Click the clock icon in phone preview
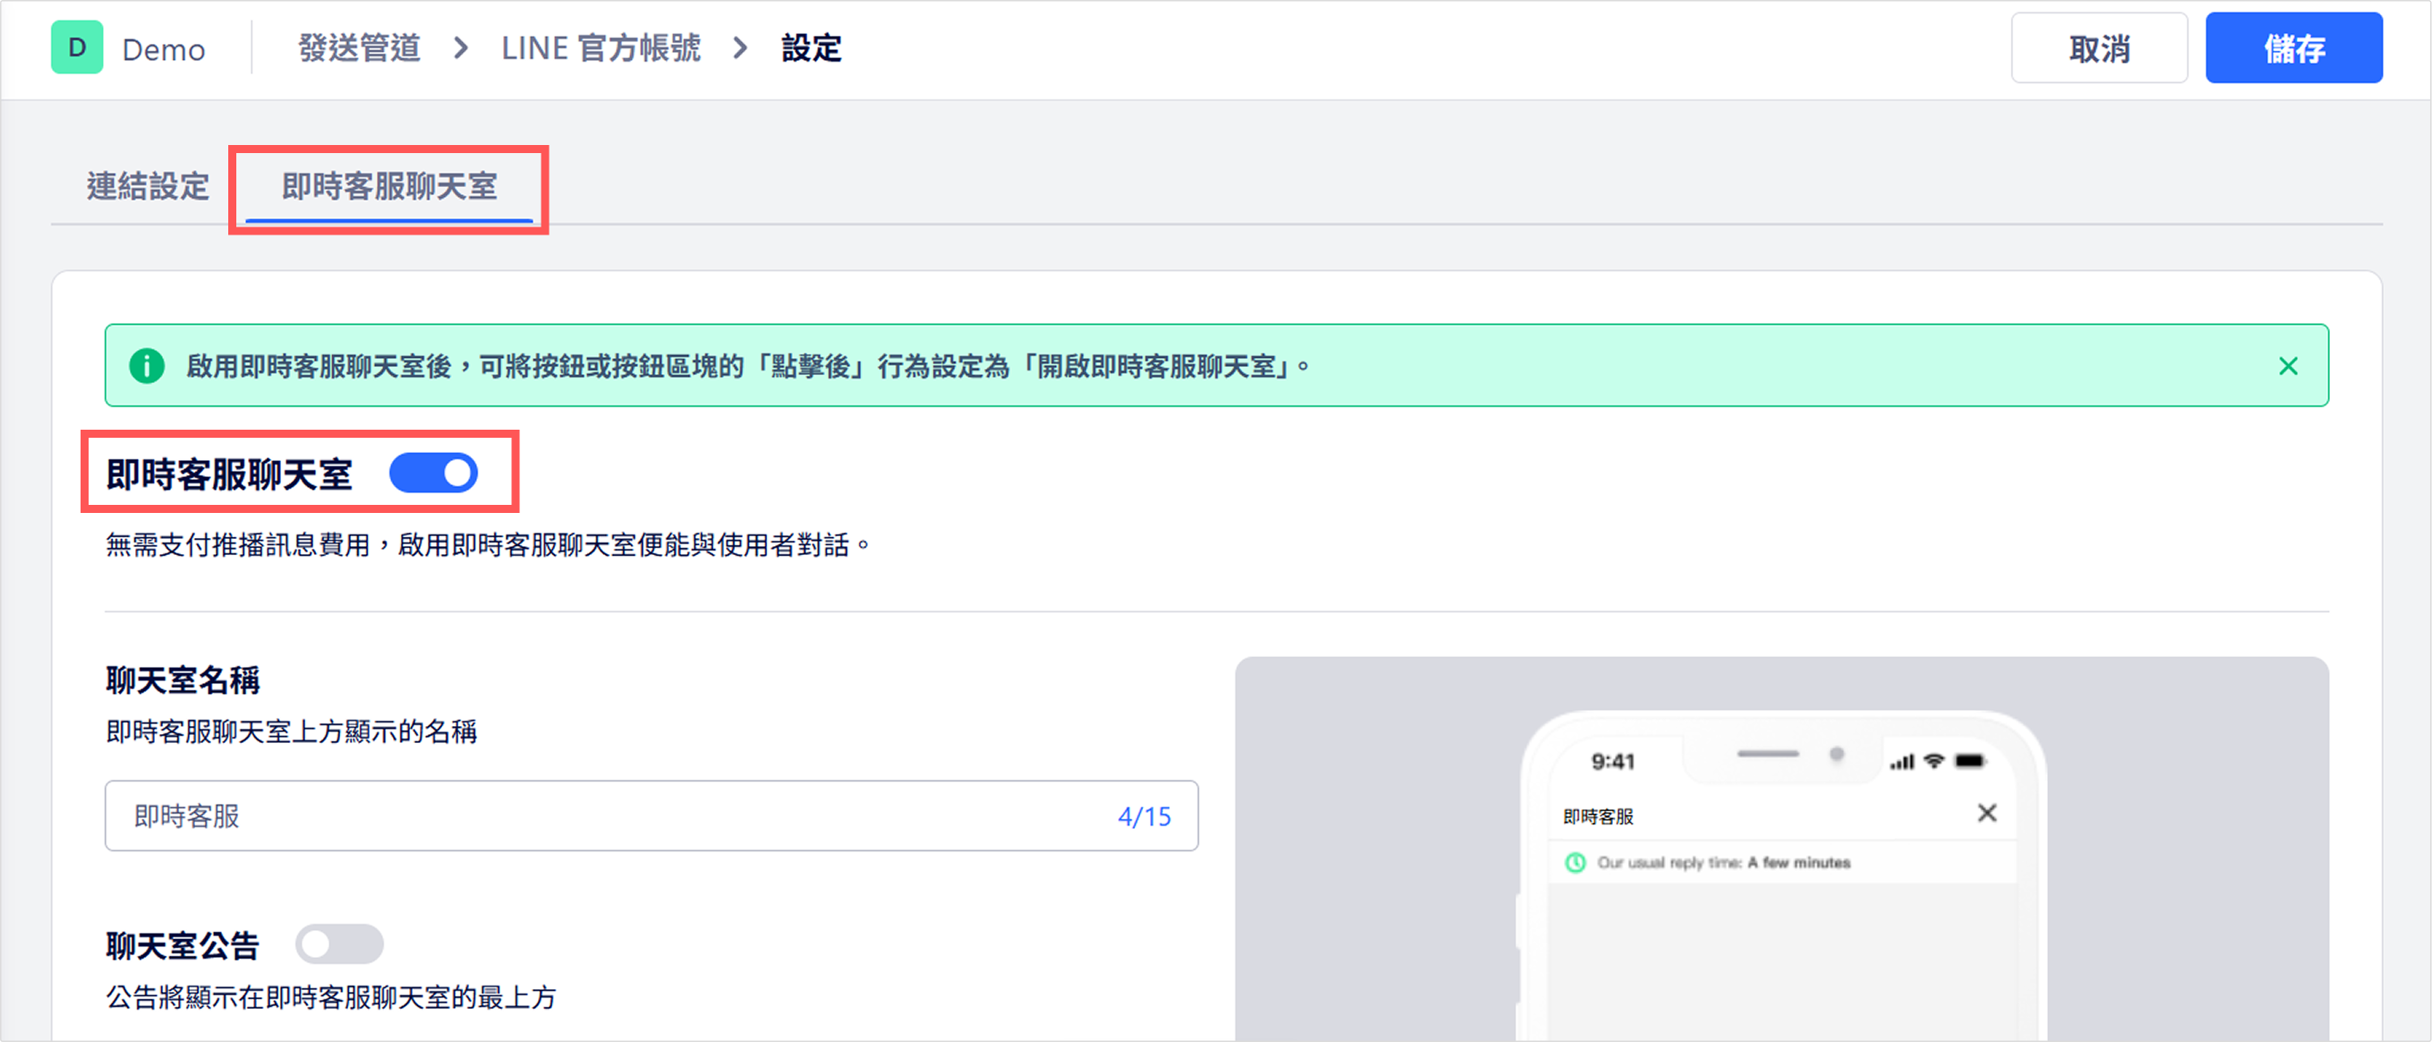This screenshot has width=2432, height=1042. pos(1574,863)
